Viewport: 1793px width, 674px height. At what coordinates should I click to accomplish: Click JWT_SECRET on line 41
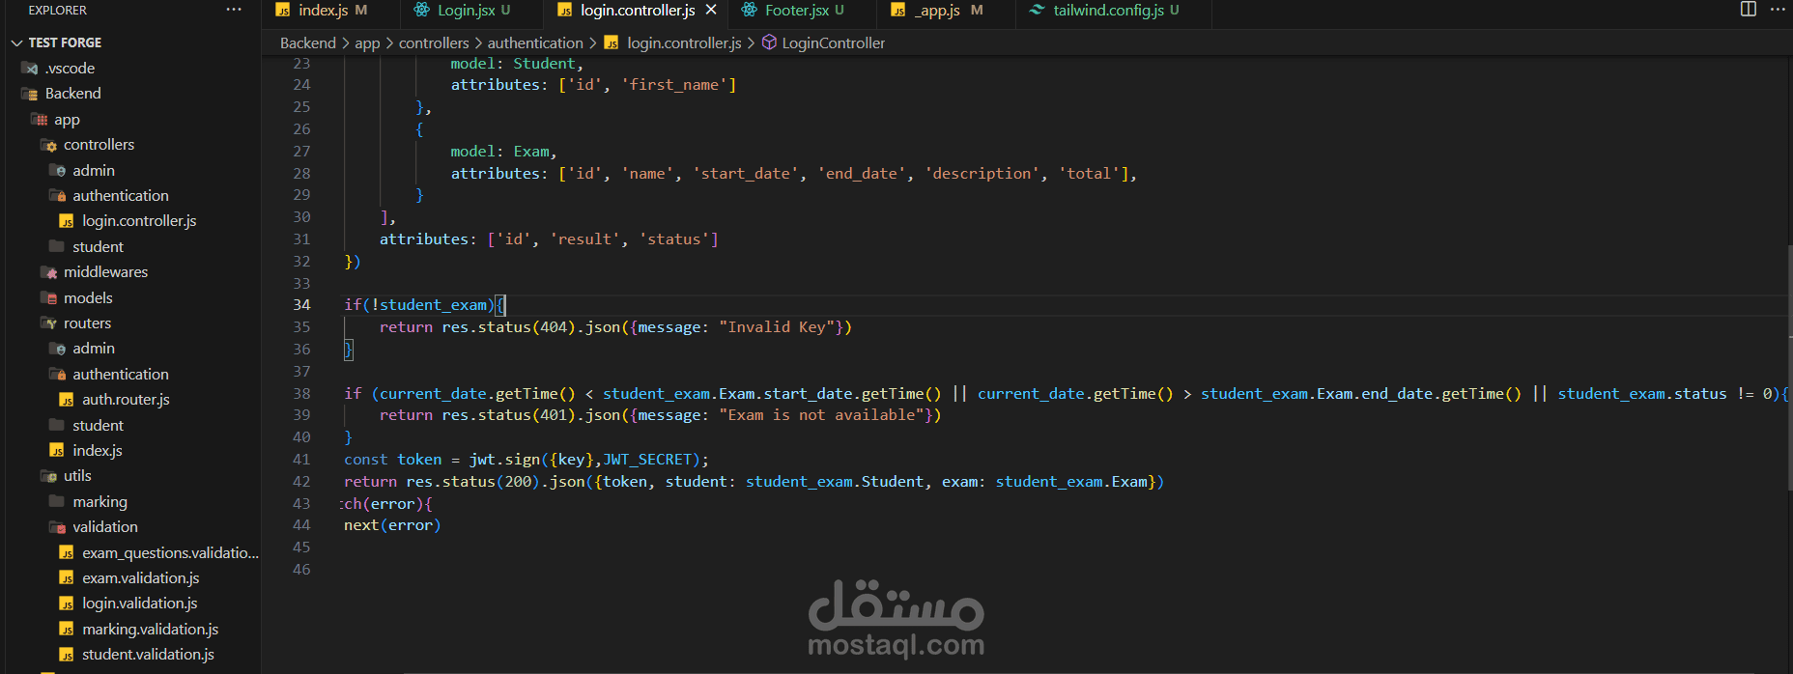click(647, 460)
